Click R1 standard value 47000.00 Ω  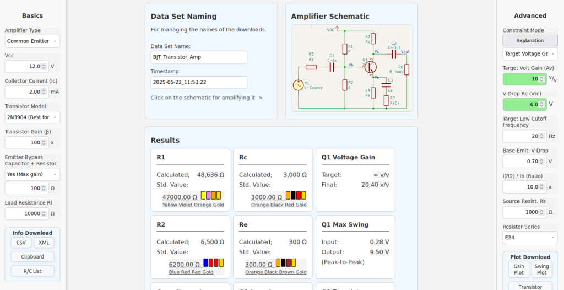(180, 197)
